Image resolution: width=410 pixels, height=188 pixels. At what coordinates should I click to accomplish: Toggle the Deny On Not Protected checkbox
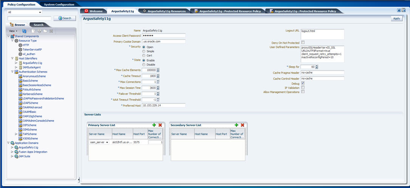[x=303, y=42]
